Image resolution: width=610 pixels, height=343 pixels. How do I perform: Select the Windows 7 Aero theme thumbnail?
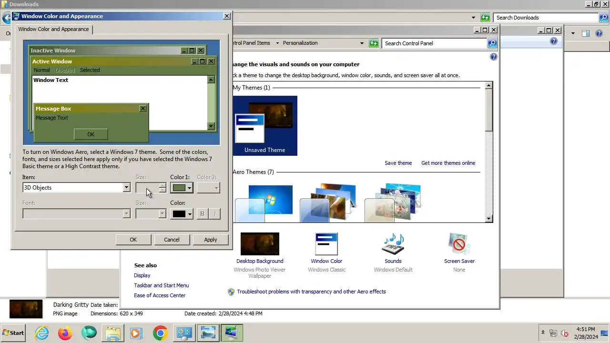point(265,203)
